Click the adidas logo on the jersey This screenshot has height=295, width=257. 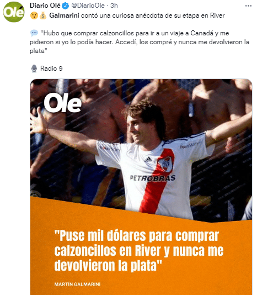coord(148,159)
